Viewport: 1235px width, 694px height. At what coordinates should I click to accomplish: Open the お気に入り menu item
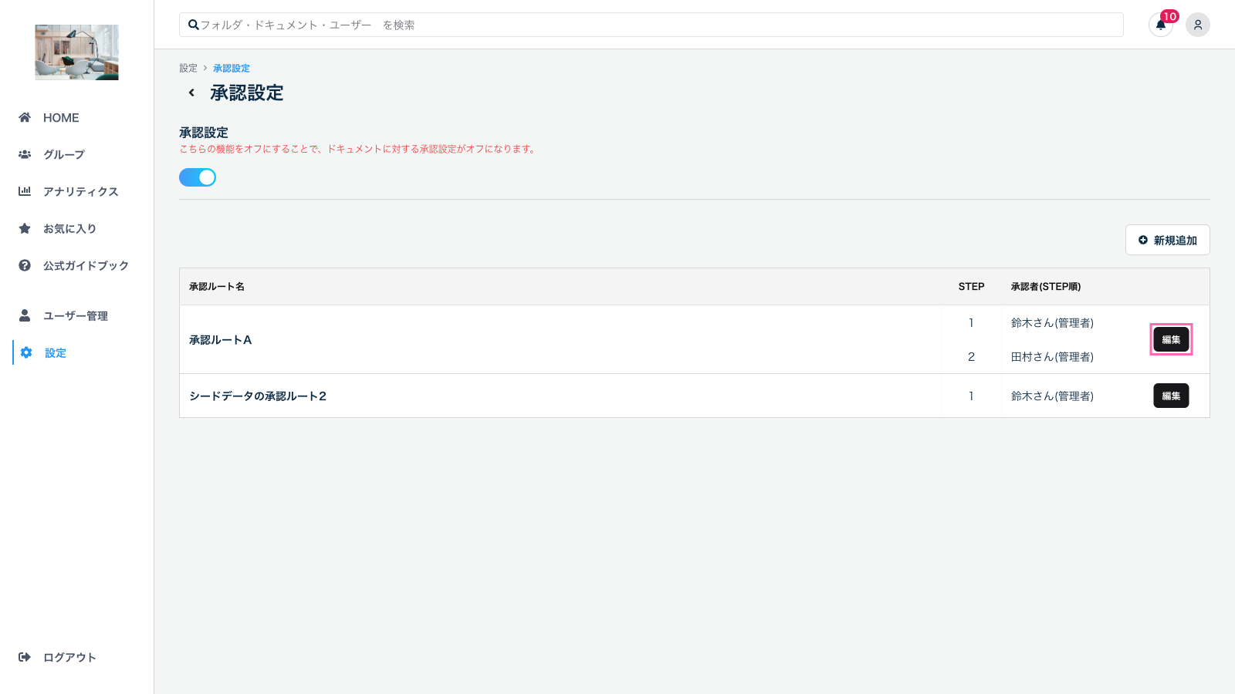point(69,228)
